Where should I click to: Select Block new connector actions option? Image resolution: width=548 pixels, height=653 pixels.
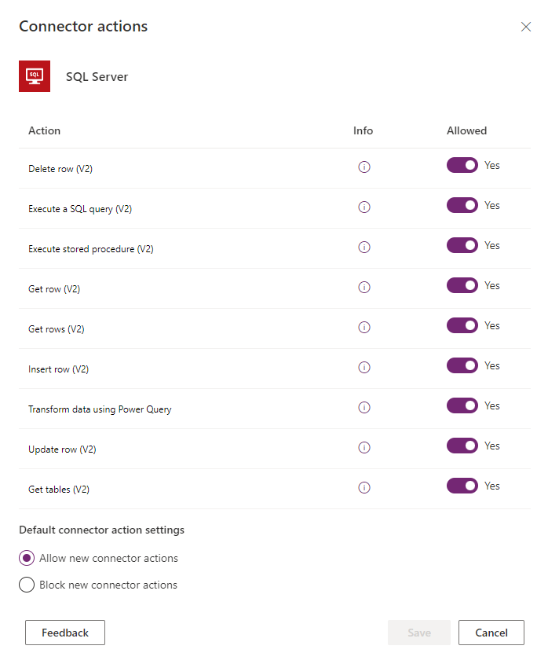click(27, 585)
